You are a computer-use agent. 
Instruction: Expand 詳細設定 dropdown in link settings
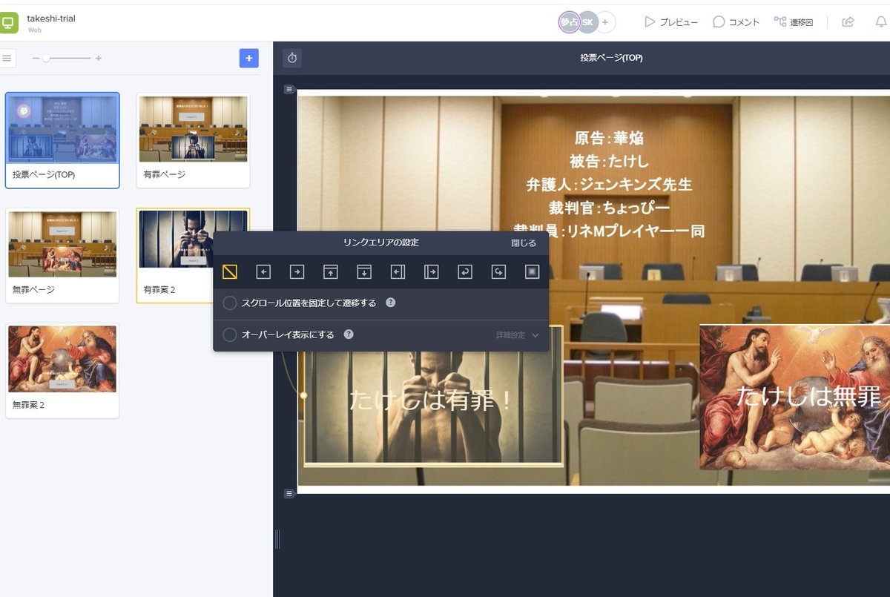[518, 335]
